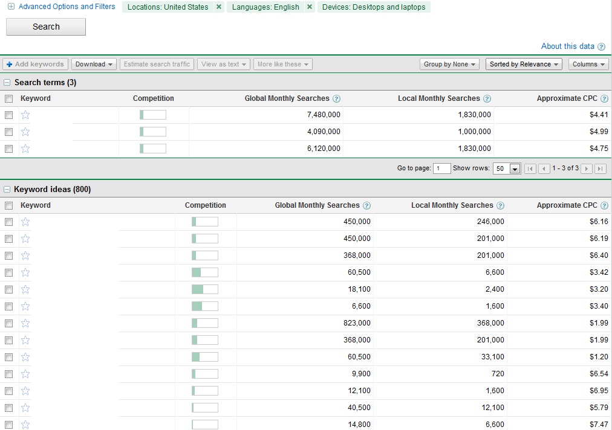Star the keyword idea with $6.16 CPC
Viewport: 612px width, 430px height.
click(25, 222)
